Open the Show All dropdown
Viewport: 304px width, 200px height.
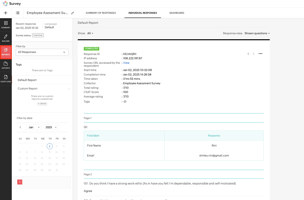pos(90,33)
